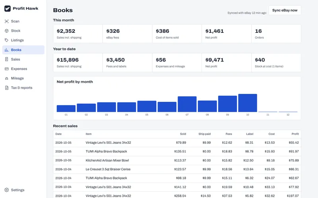The height and width of the screenshot is (198, 318).
Task: Click the month 09 chart bar
Action: click(x=227, y=104)
